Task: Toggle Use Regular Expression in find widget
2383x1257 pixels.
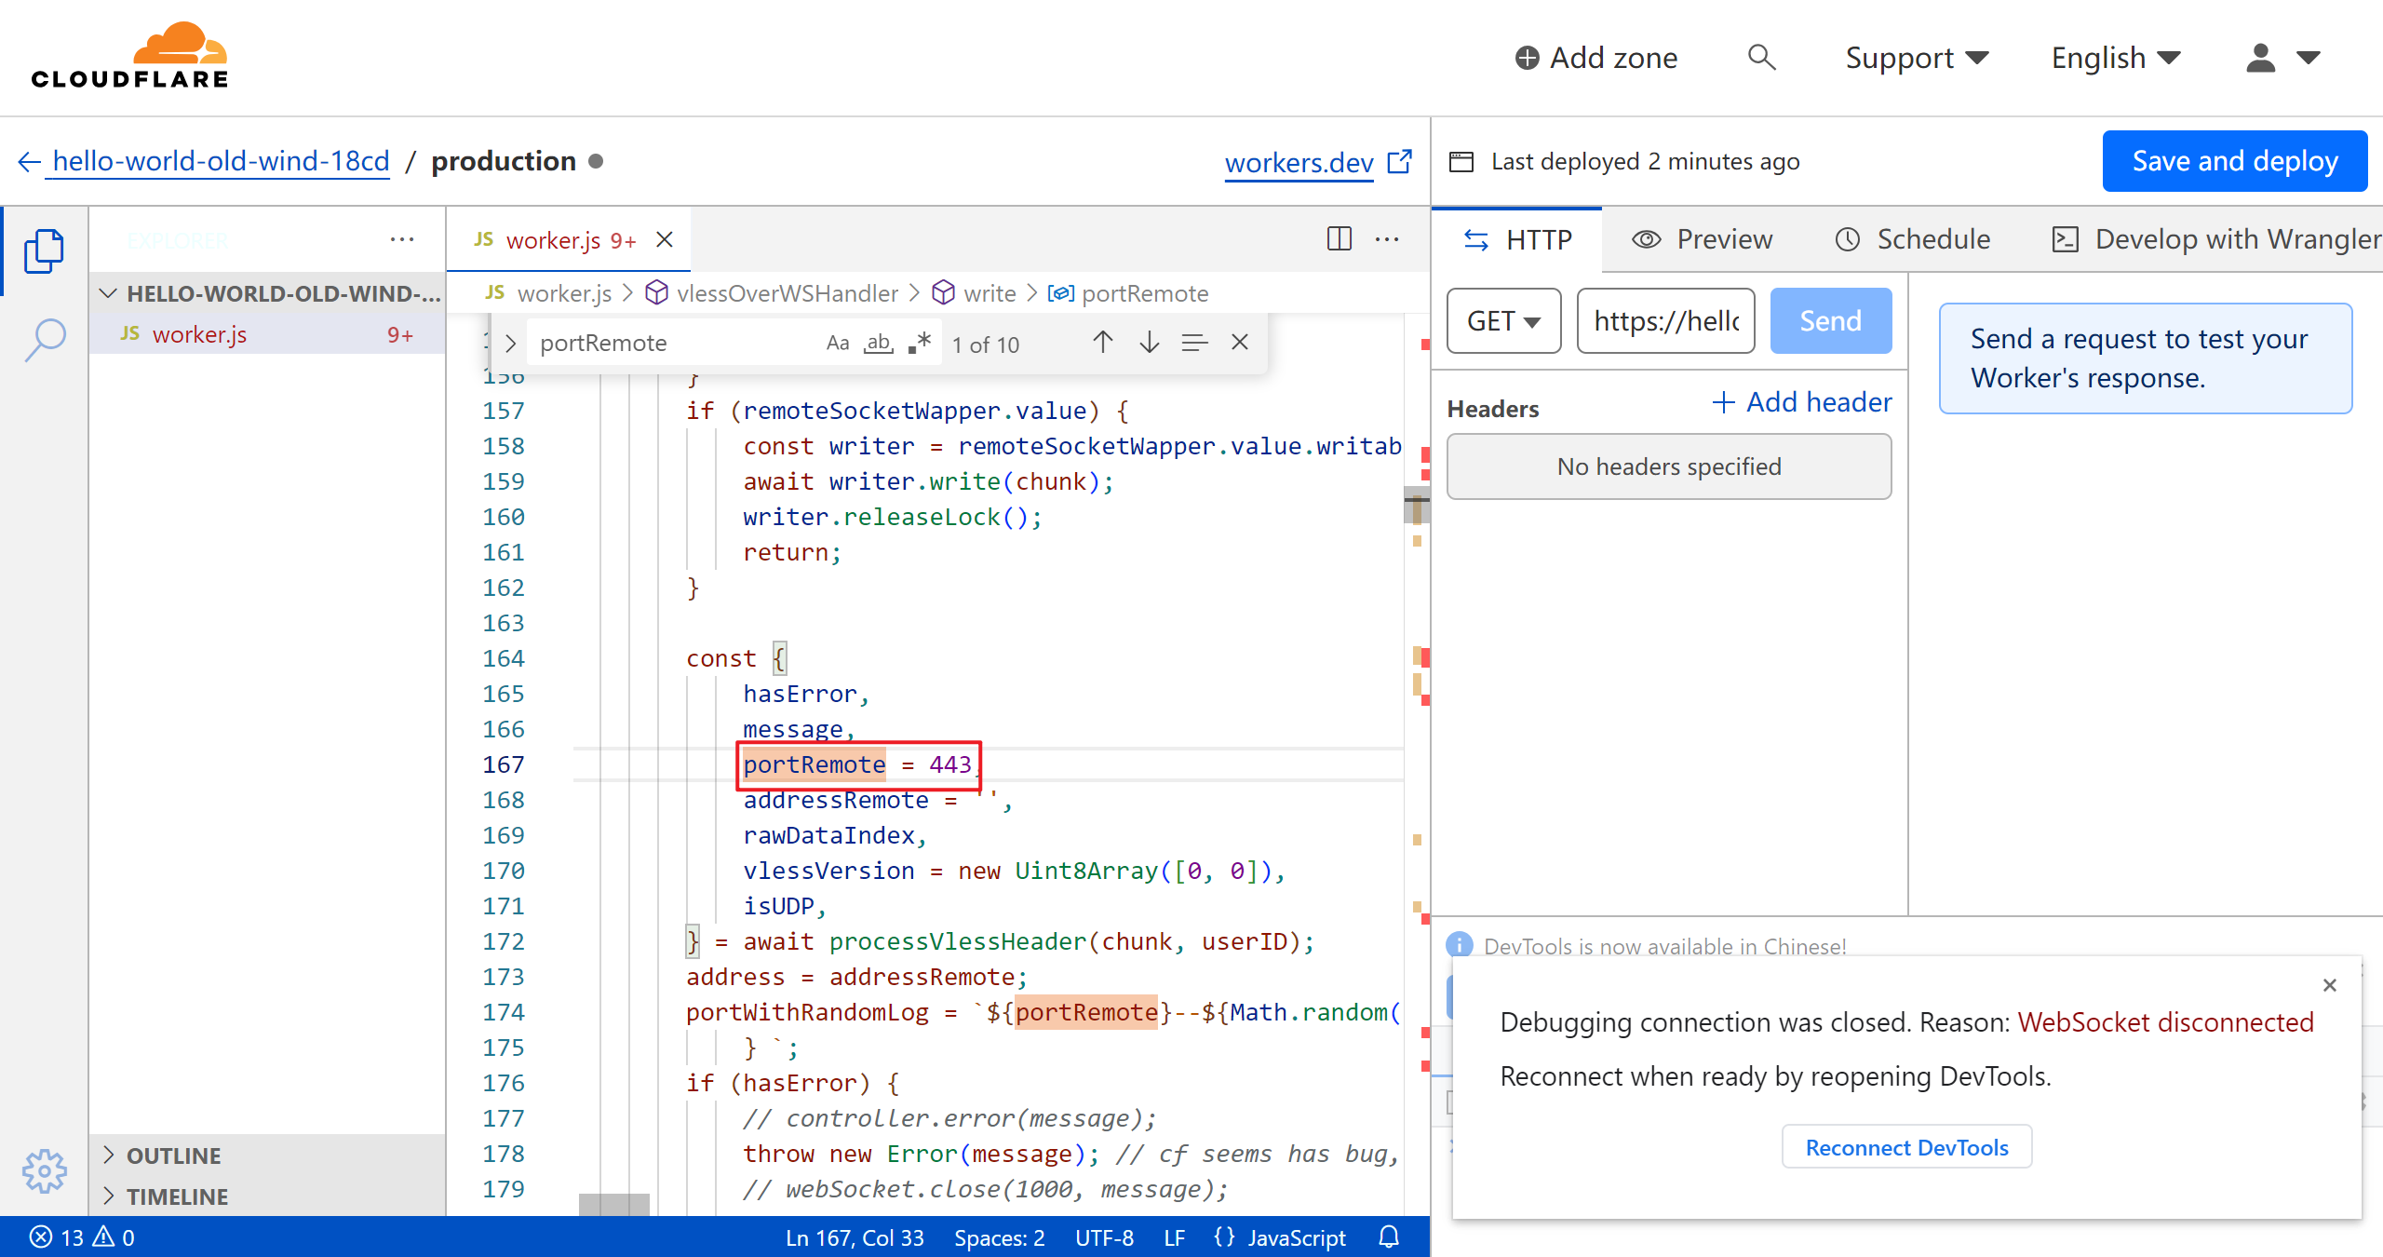Action: point(920,343)
